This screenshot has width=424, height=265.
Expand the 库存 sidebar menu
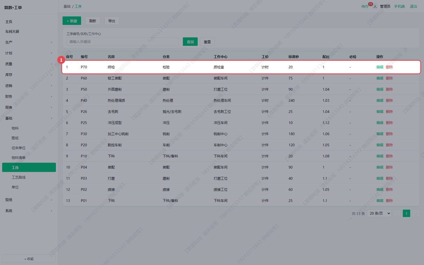point(29,75)
